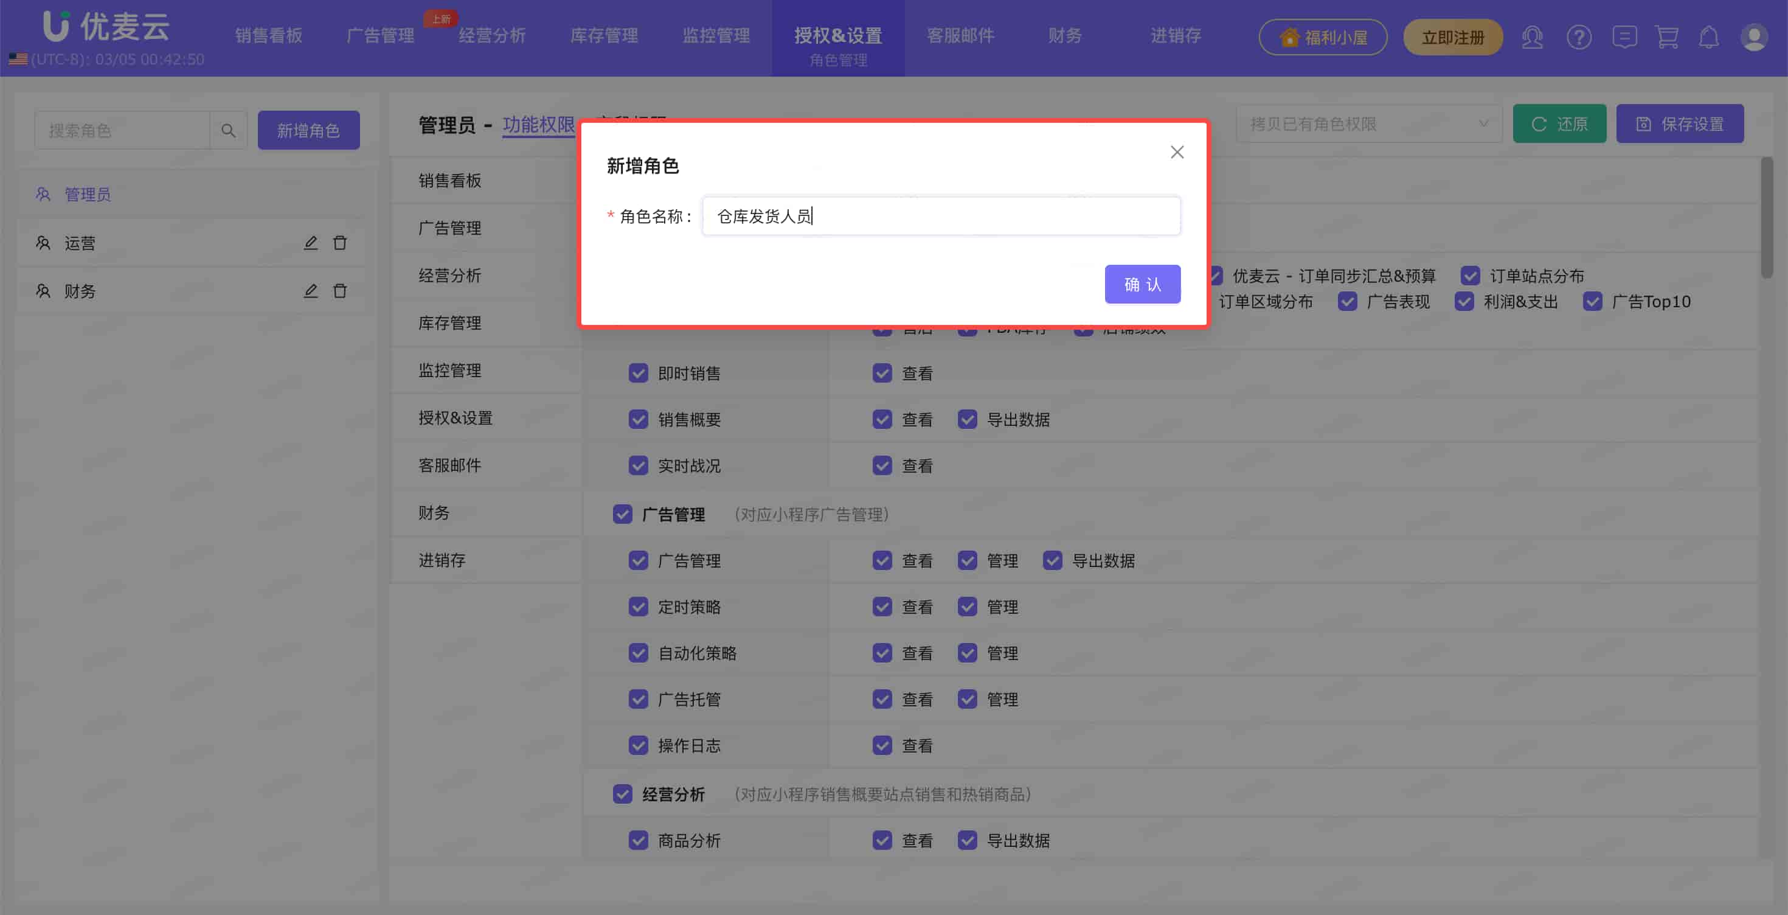
Task: Click the search magnifier icon in role search
Action: [x=227, y=130]
